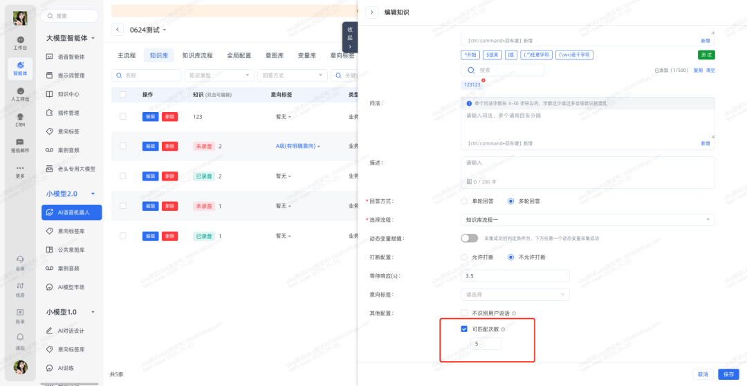Click the 等待响应(s) input field
The image size is (747, 386).
(x=515, y=275)
